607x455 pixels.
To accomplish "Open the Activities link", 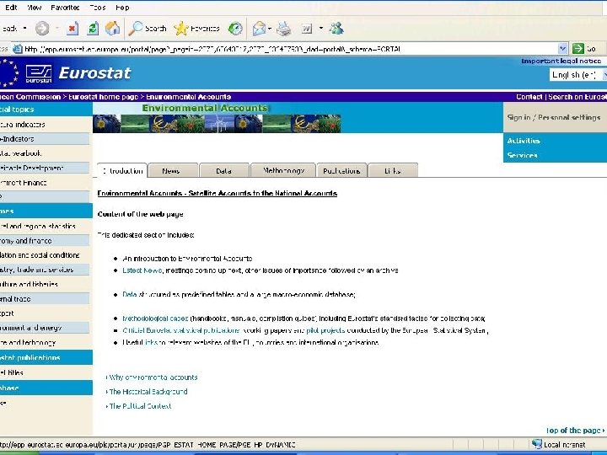I will tap(524, 141).
